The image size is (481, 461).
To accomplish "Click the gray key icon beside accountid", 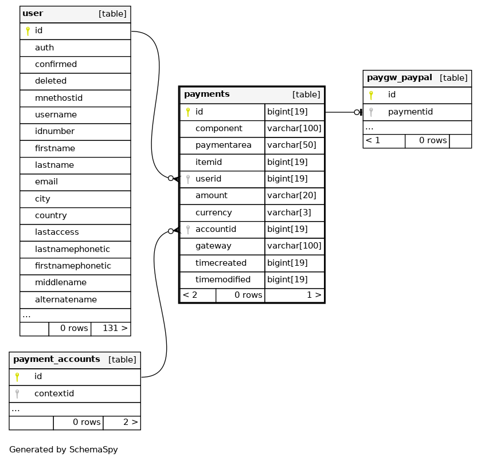I will pyautogui.click(x=187, y=230).
